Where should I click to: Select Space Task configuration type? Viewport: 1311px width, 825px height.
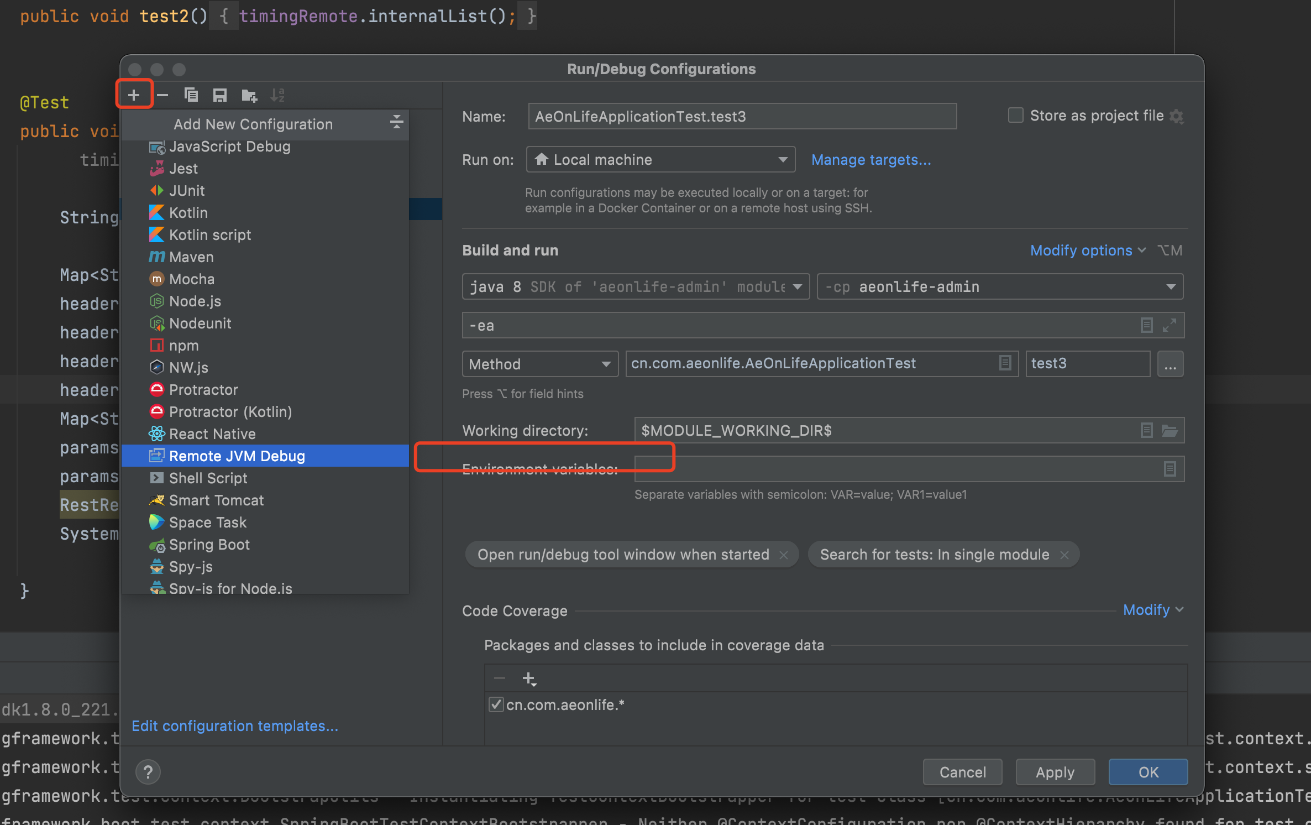point(265,523)
